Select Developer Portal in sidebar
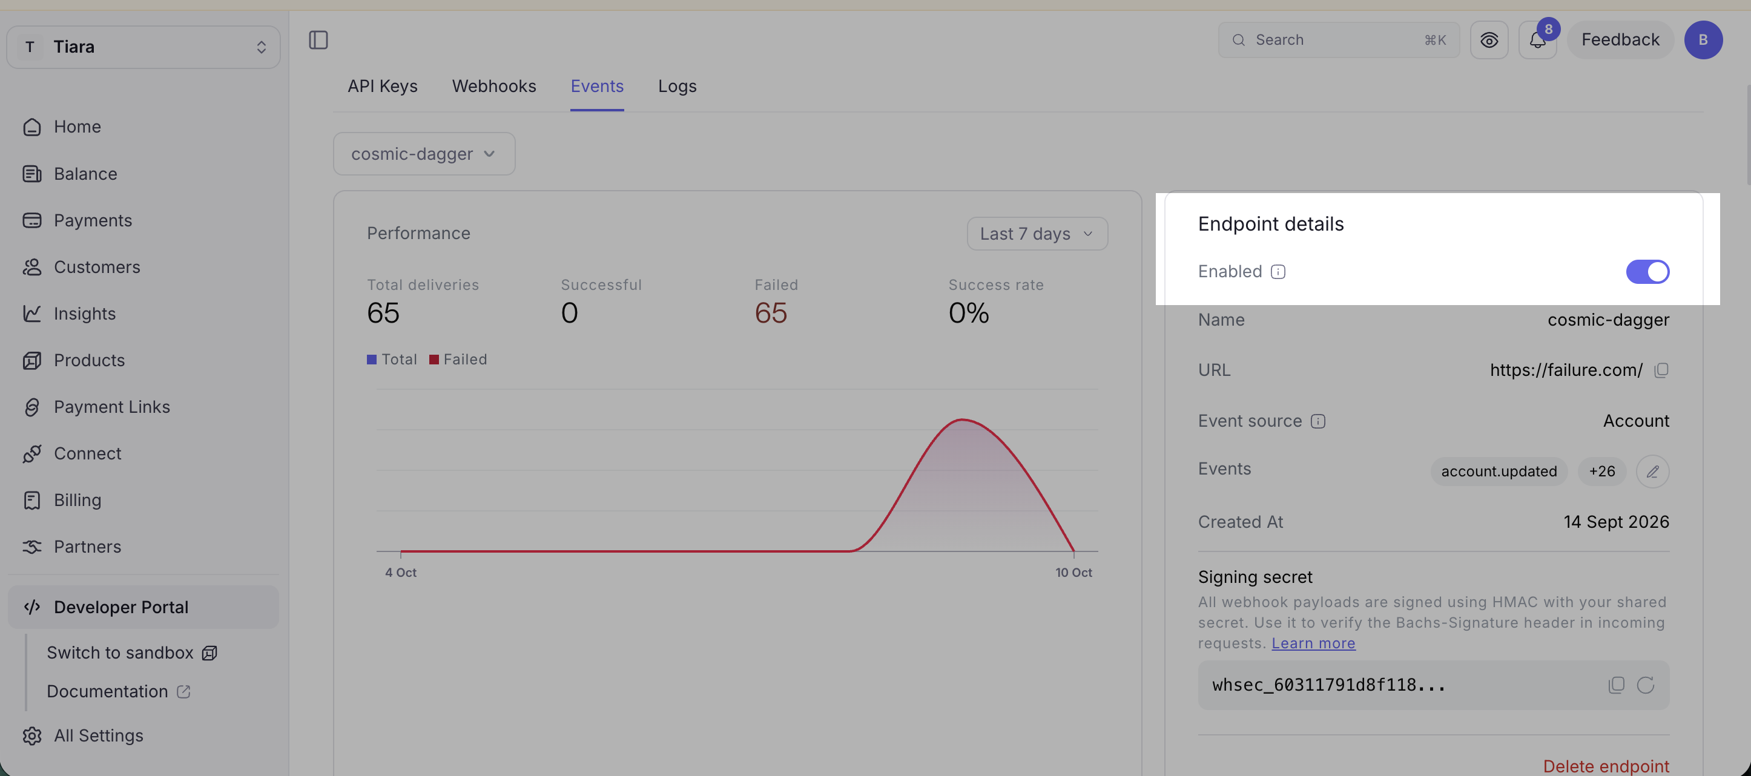1751x776 pixels. pos(144,608)
